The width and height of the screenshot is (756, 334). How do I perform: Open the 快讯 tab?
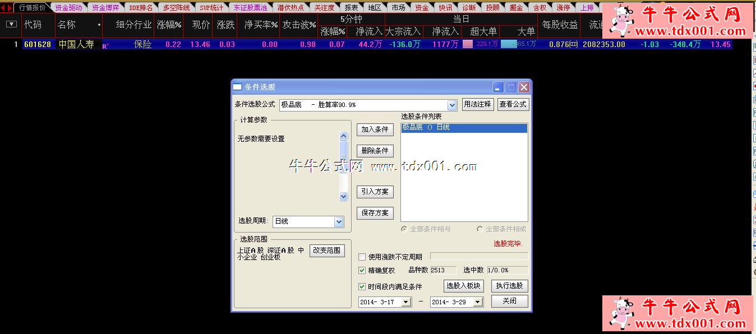445,7
